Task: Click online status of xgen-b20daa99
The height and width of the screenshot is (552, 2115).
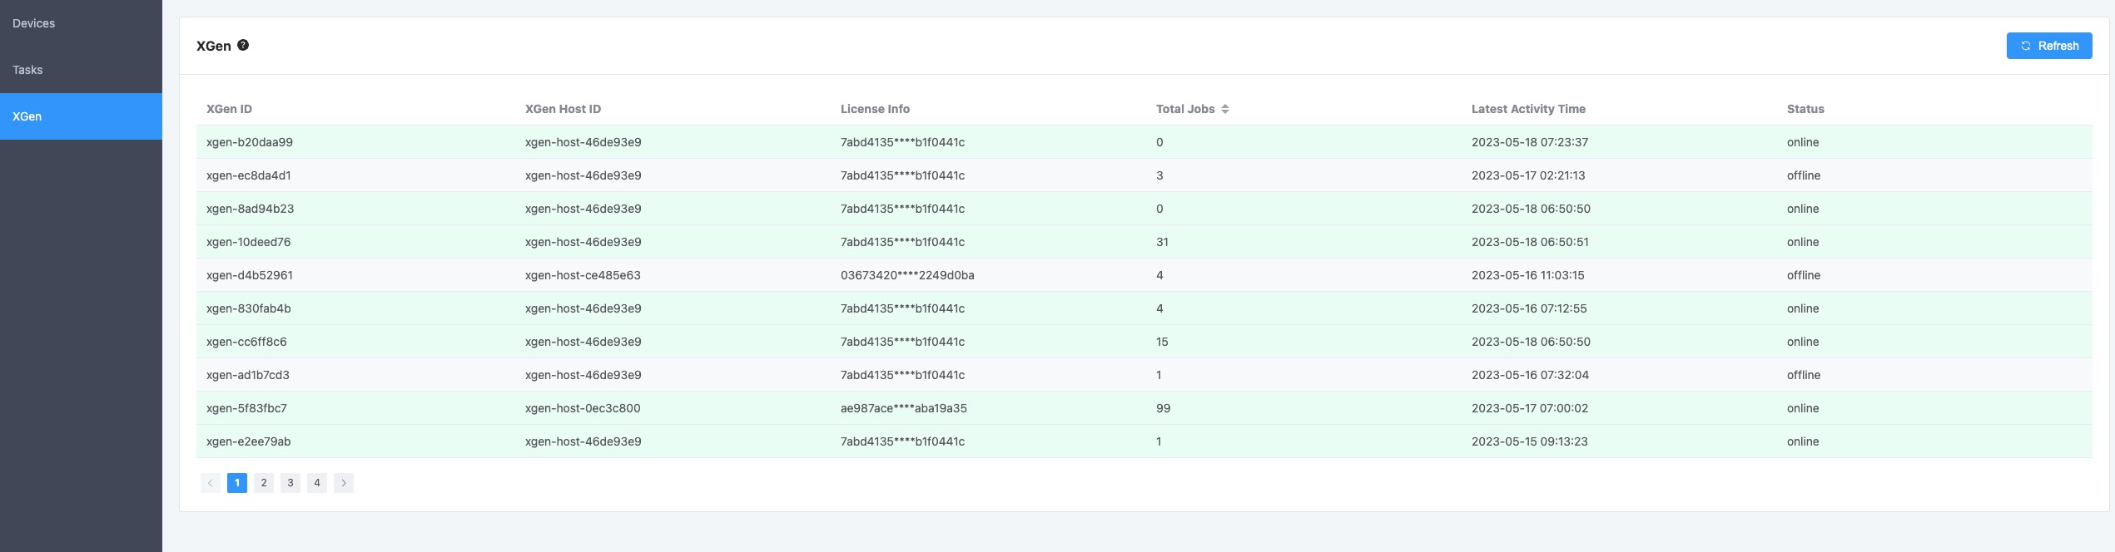Action: click(x=1803, y=142)
